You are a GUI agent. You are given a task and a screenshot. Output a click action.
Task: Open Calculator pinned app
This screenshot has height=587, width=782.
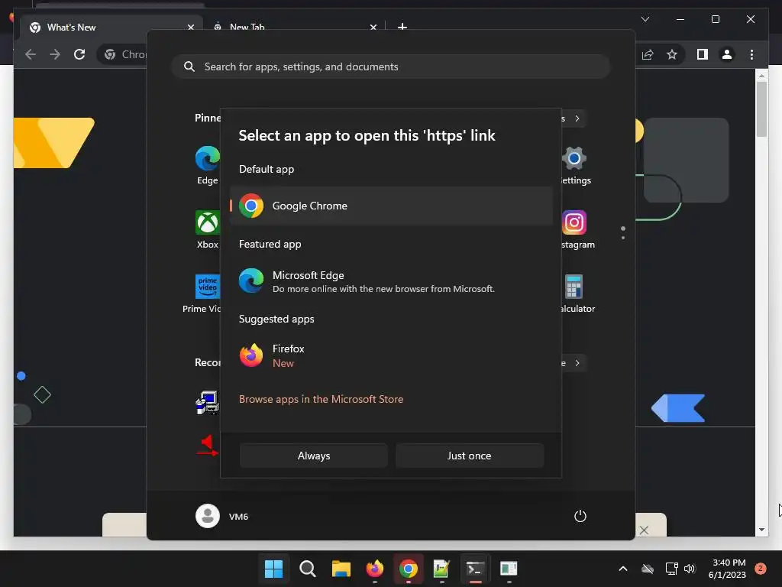click(574, 293)
